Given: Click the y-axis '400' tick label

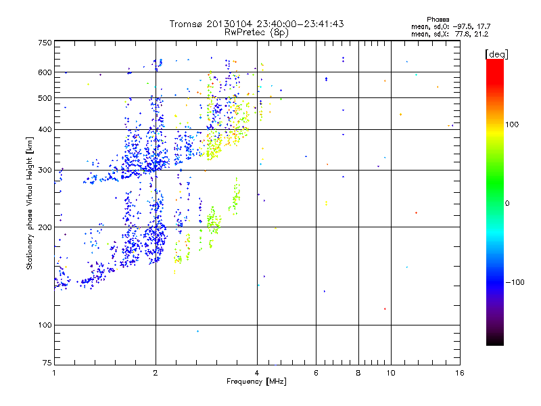Looking at the screenshot, I should [45, 130].
